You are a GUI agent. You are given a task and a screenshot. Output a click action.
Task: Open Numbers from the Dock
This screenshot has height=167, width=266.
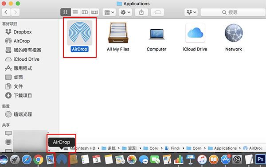pos(179,159)
